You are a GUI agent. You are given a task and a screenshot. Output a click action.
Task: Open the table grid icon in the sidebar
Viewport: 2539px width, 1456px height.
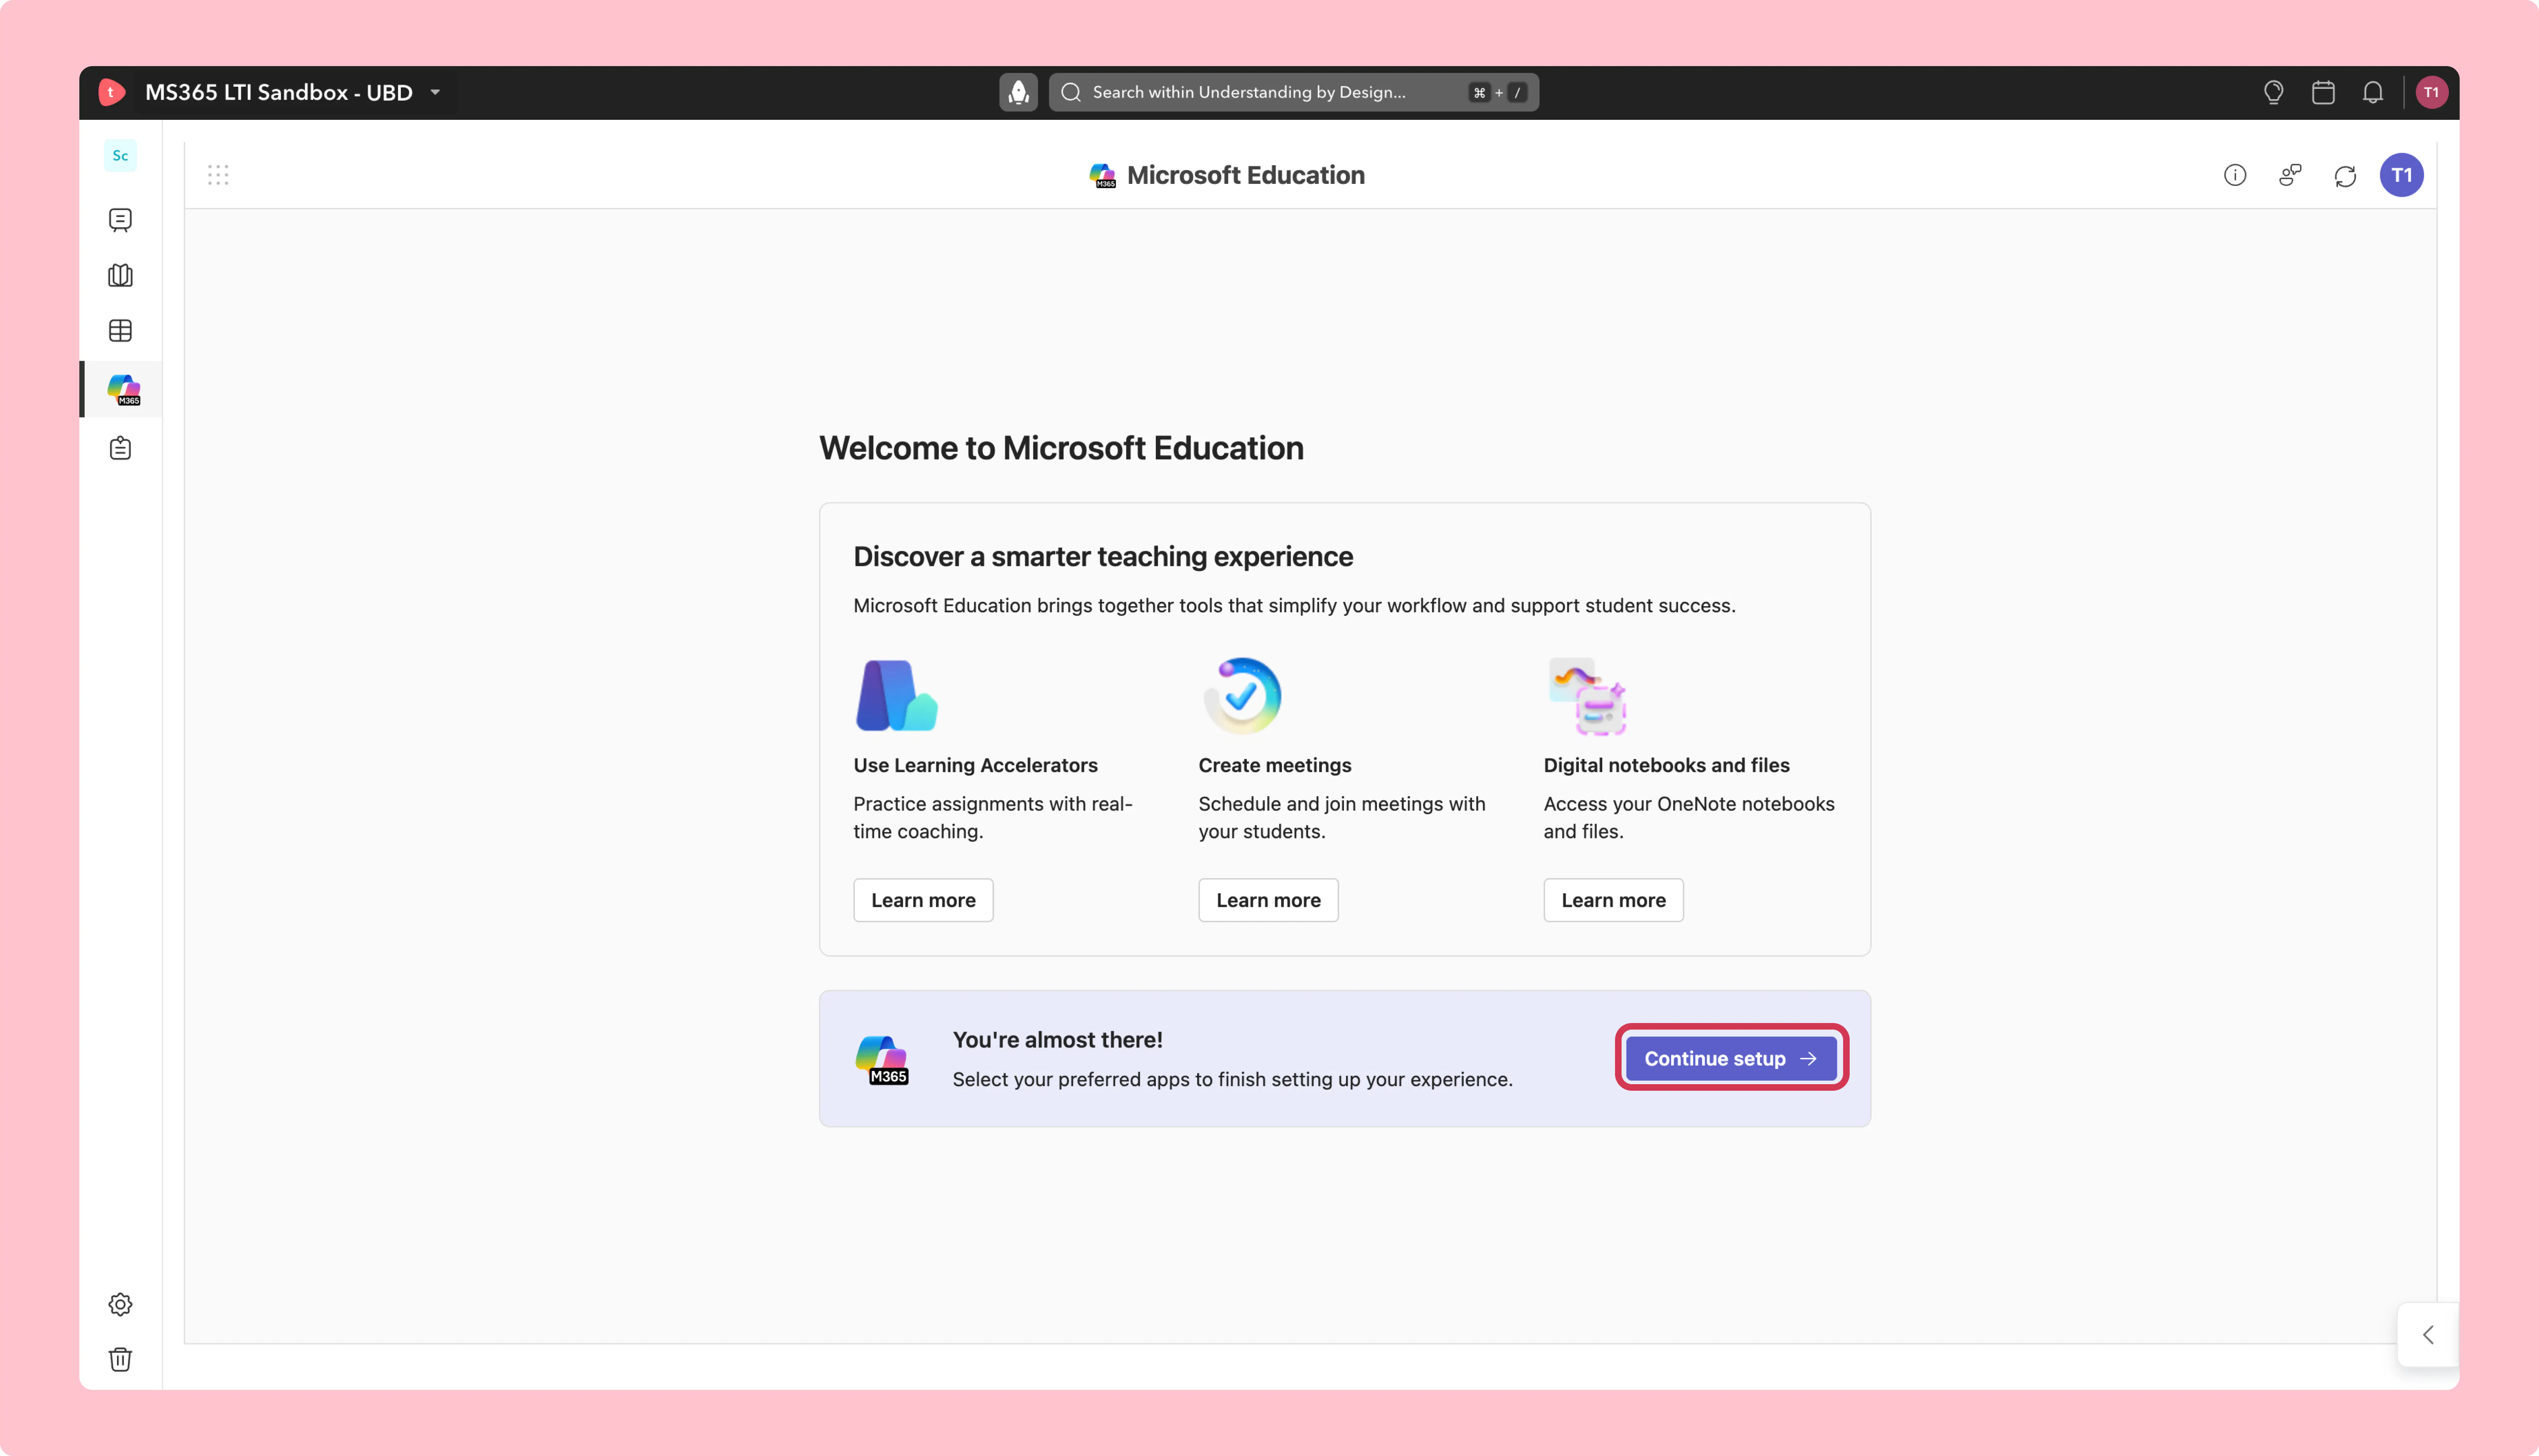coord(120,331)
